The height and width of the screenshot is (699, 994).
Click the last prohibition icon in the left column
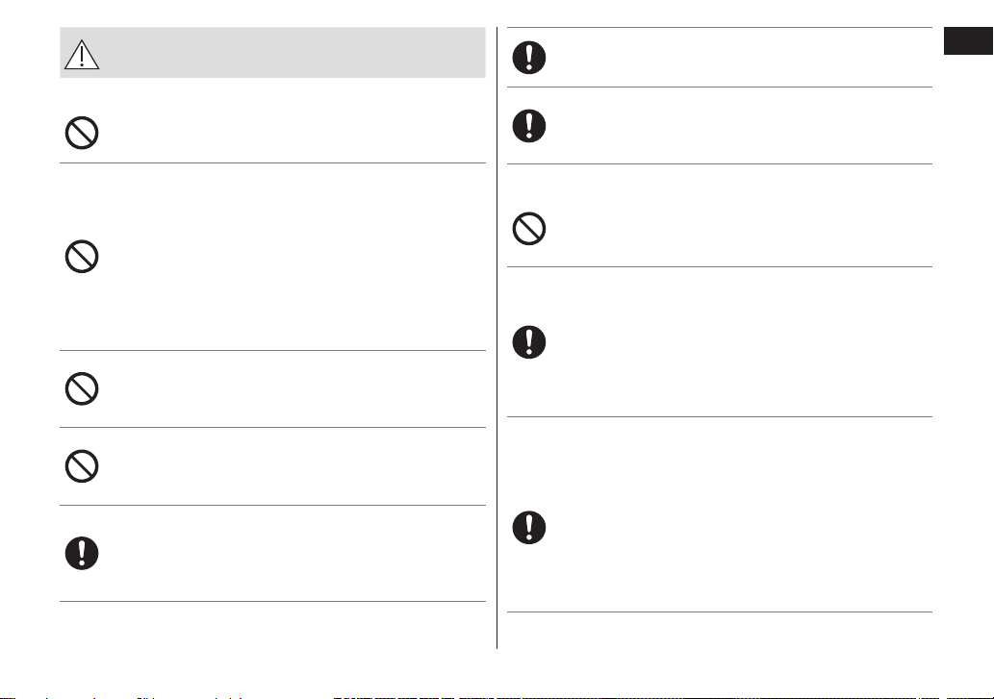point(82,466)
